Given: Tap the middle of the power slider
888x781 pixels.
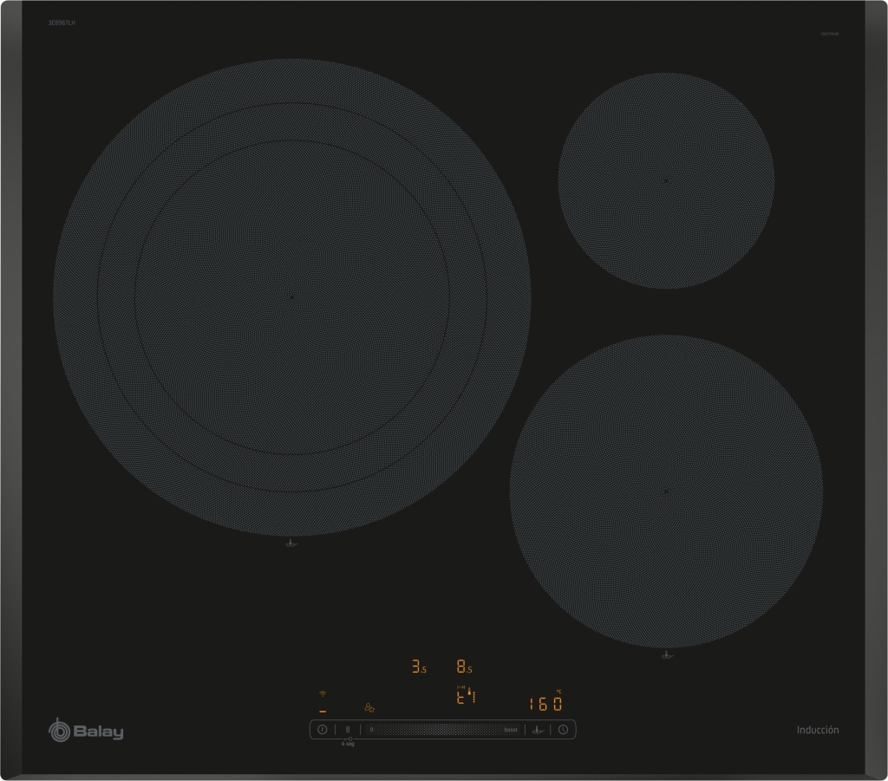Looking at the screenshot, I should tap(441, 730).
